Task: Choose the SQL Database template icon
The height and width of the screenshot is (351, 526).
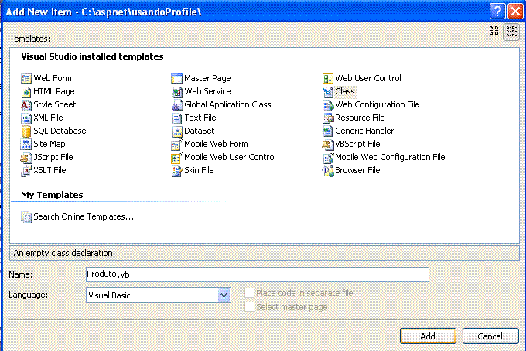Action: (26, 131)
